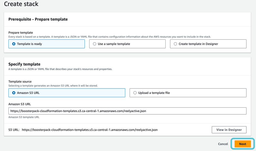Open the template with View in Designer
The width and height of the screenshot is (256, 151).
[x=229, y=130]
